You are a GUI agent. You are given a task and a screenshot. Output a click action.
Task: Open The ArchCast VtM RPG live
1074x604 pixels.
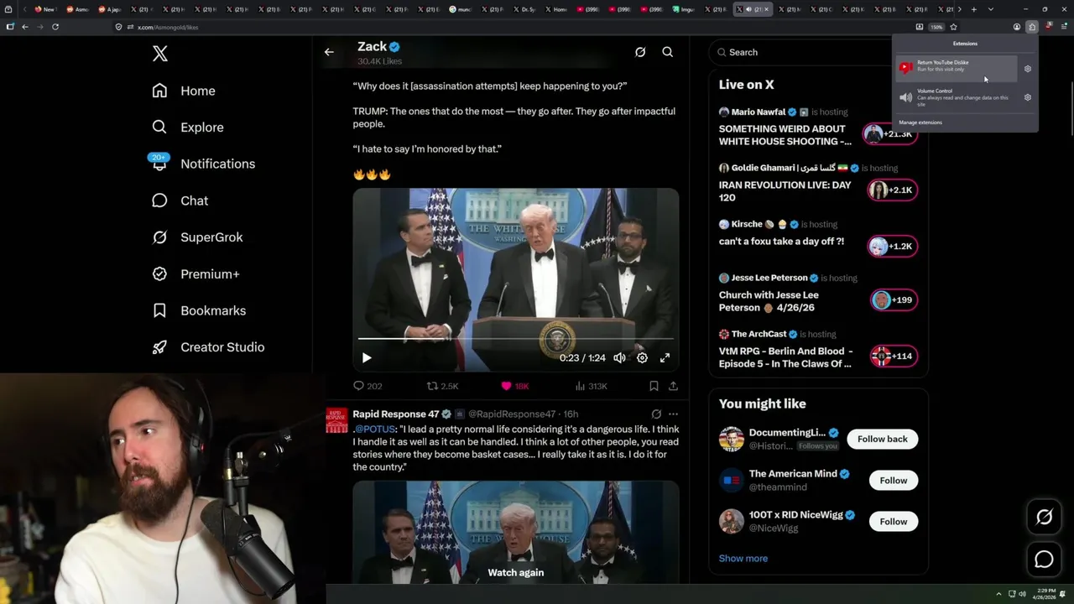pos(785,357)
